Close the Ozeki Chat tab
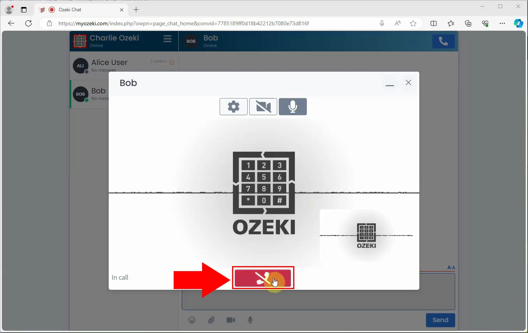The height and width of the screenshot is (333, 528). pos(122,10)
